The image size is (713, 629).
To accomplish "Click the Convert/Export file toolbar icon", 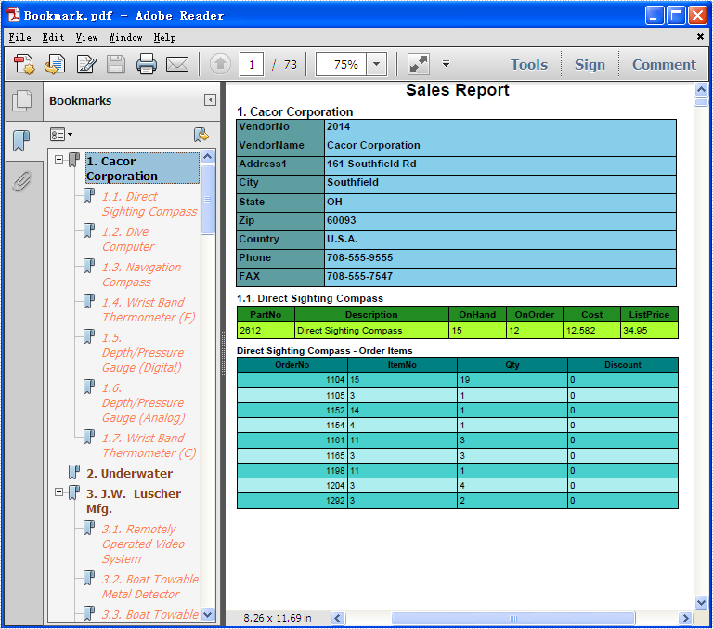I will point(55,64).
